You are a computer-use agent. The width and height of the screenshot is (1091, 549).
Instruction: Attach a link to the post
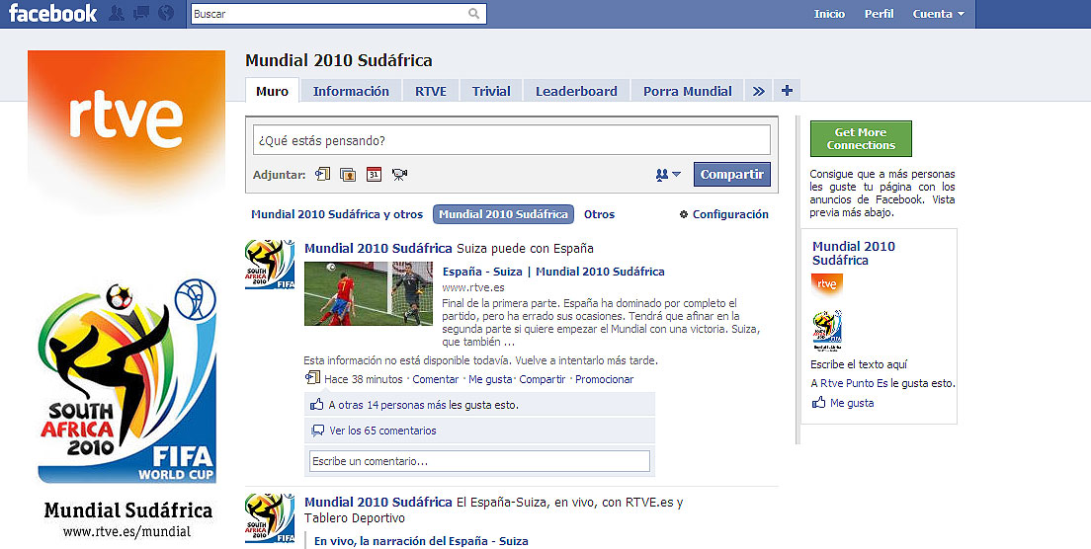[x=322, y=175]
